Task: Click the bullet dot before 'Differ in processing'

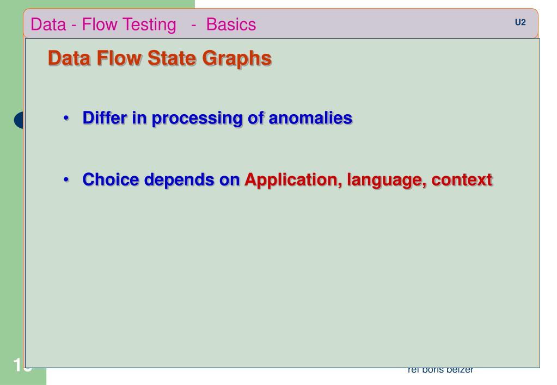Action: pyautogui.click(x=66, y=118)
